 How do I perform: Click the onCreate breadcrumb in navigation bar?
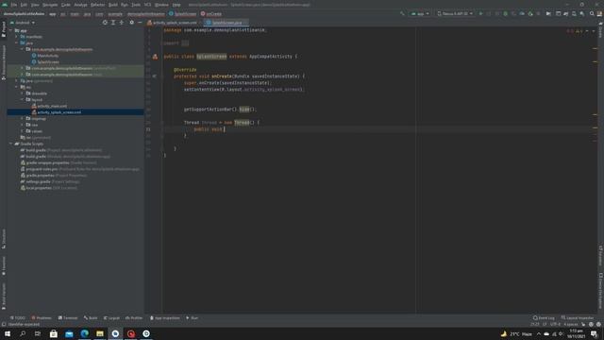pyautogui.click(x=211, y=14)
